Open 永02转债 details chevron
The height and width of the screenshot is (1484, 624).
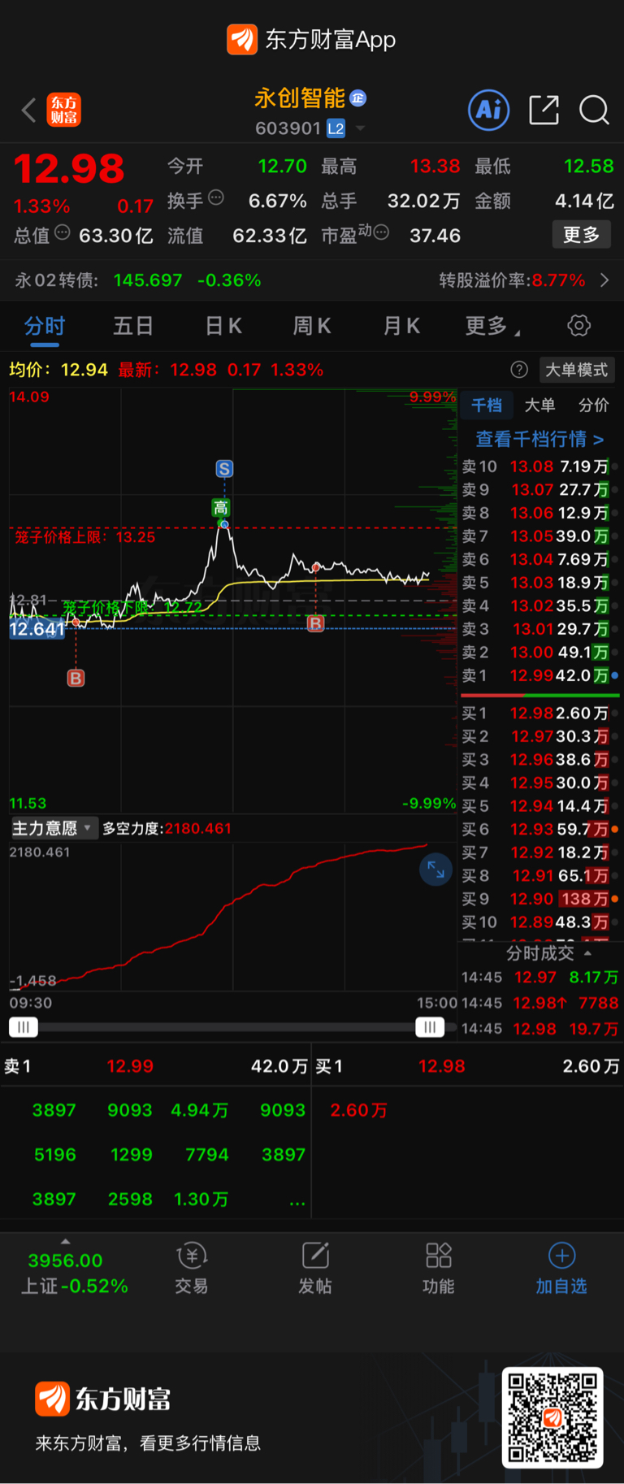click(x=604, y=280)
